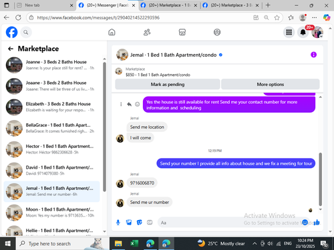Click the more actions dots beside message
The height and width of the screenshot is (250, 334).
pos(121,104)
